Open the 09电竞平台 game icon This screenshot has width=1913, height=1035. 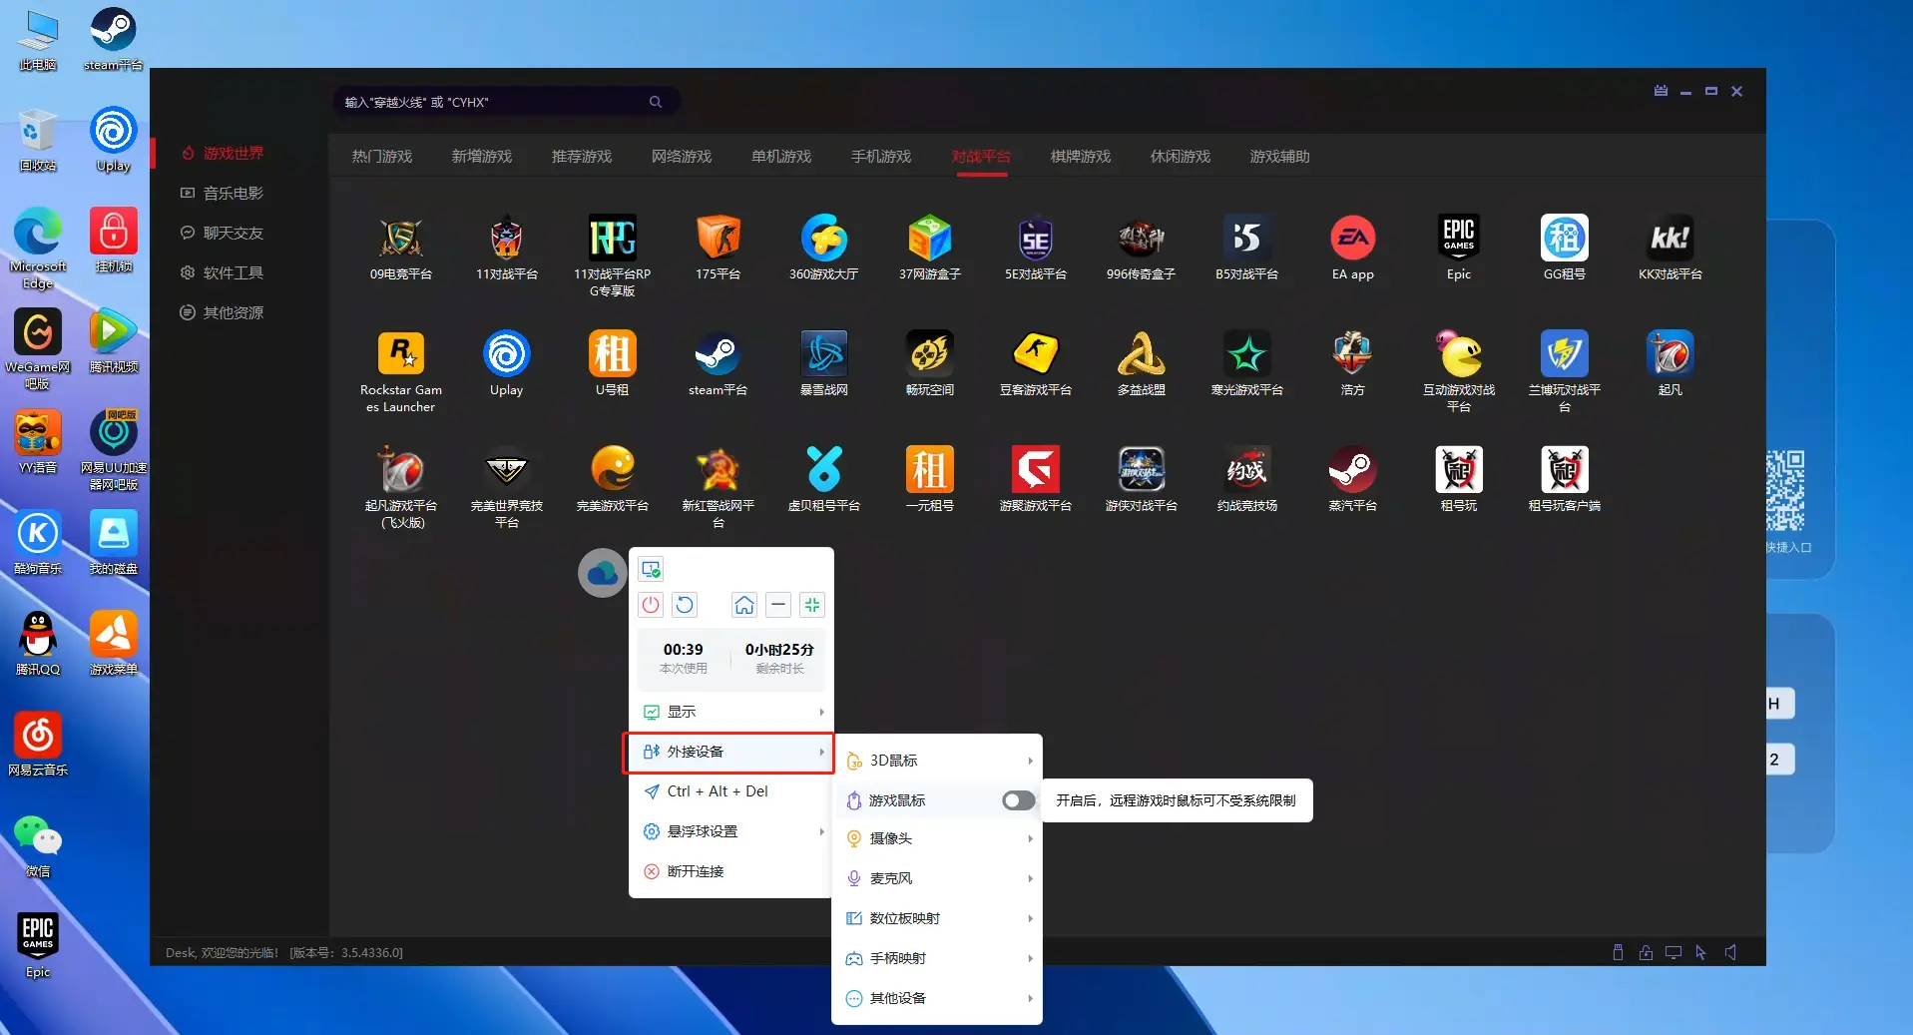(401, 248)
